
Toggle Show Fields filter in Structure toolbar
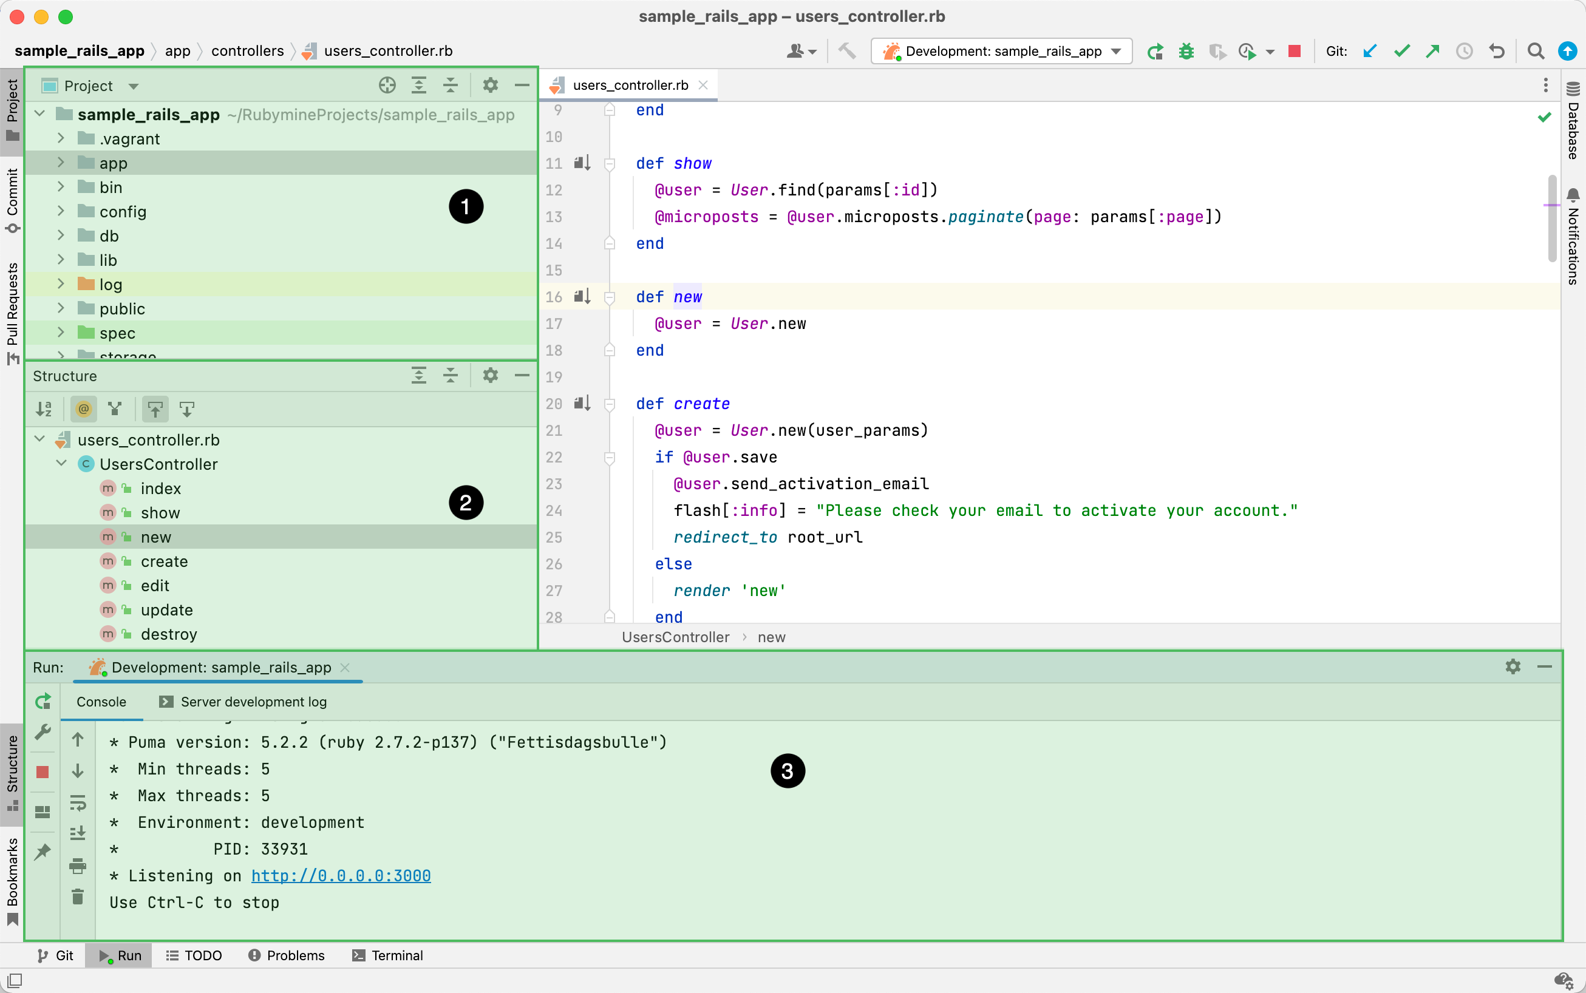pos(83,409)
